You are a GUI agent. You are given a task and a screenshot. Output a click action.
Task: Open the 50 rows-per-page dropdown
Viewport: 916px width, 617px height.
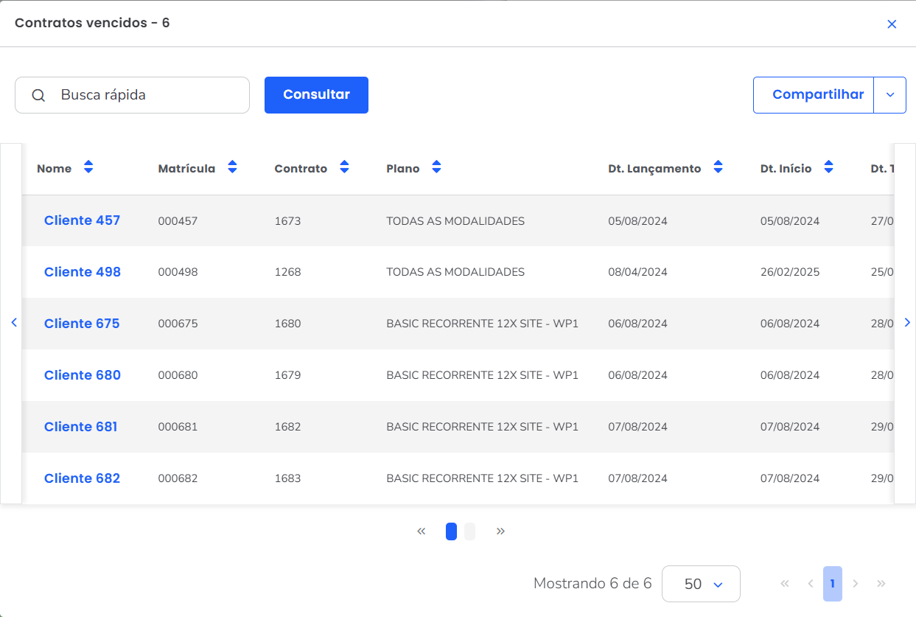(701, 585)
